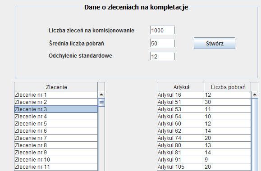Click value 11 in Artykul 53 row
This screenshot has height=171, width=261.
(x=227, y=109)
